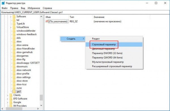Screen dimensions: 170x111
Task: Choose Параметр QWORD (64 бита)
Action: pos(114,58)
